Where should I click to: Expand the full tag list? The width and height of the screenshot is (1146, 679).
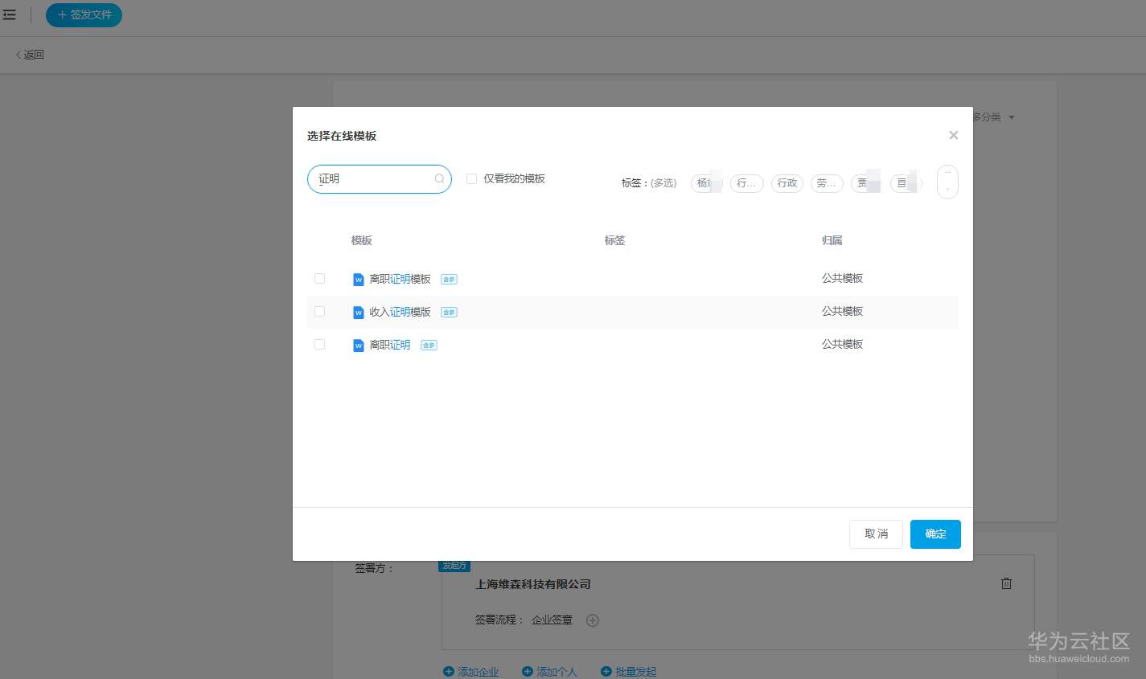point(947,182)
